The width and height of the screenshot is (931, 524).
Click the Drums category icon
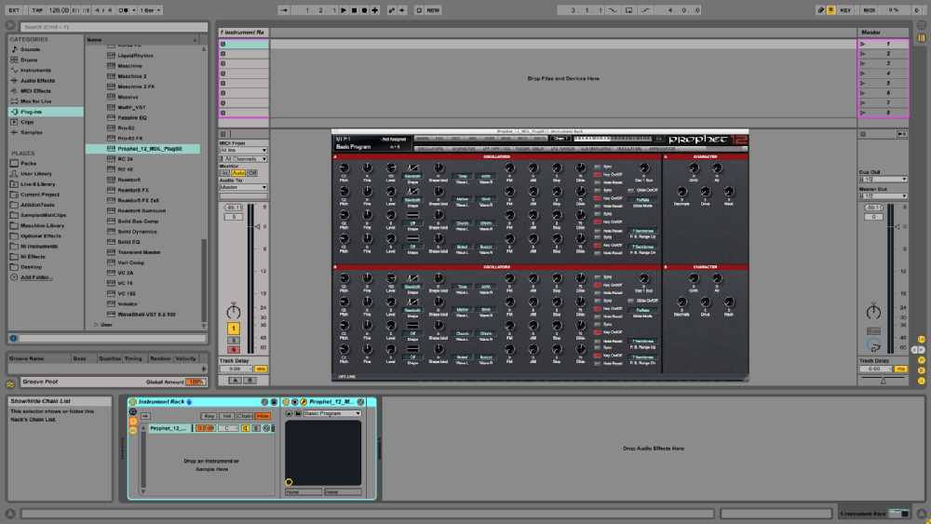tap(14, 60)
